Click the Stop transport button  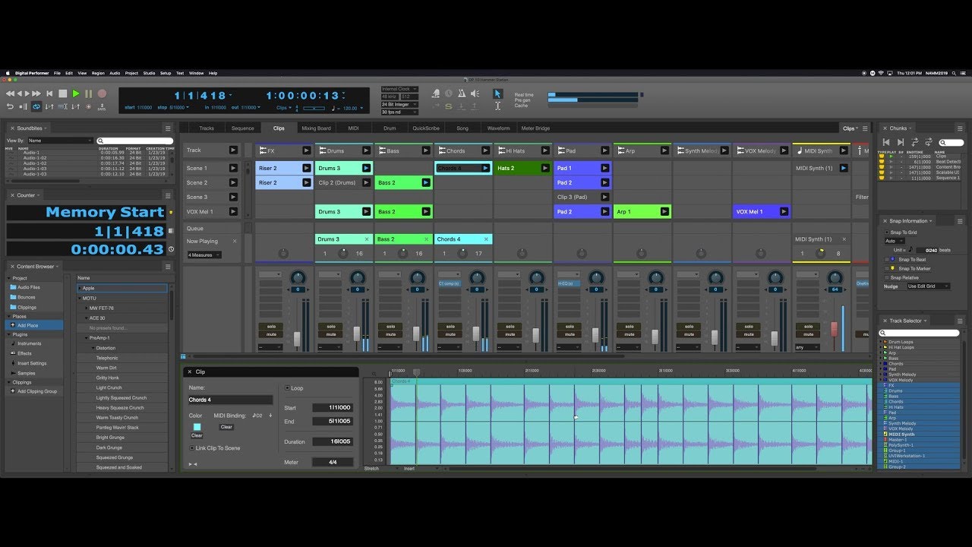point(63,94)
